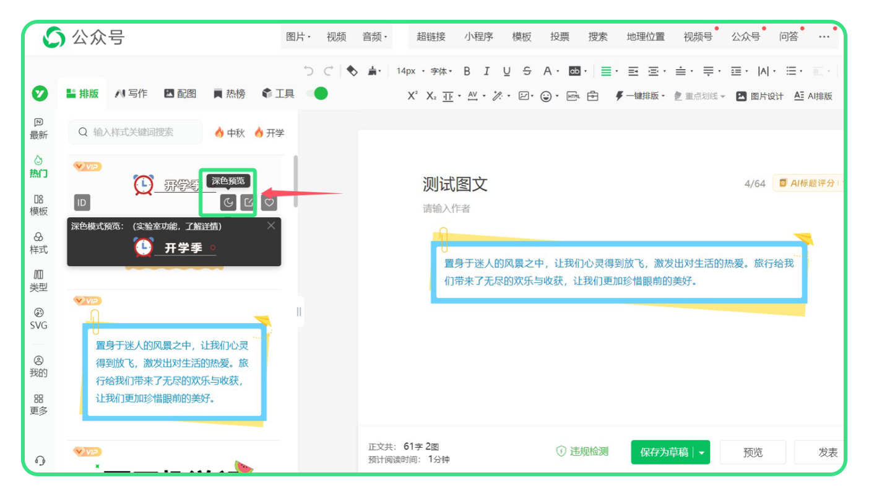Click the toolbox briefcase icon in toolbar
869x496 pixels.
coord(593,96)
